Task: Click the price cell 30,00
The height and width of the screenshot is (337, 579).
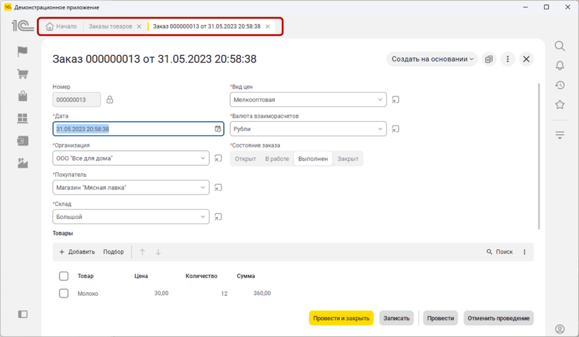Action: pyautogui.click(x=161, y=293)
